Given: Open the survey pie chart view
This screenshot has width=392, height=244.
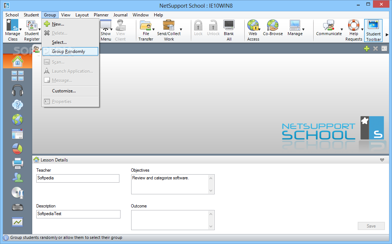Looking at the screenshot, I should click(x=18, y=149).
